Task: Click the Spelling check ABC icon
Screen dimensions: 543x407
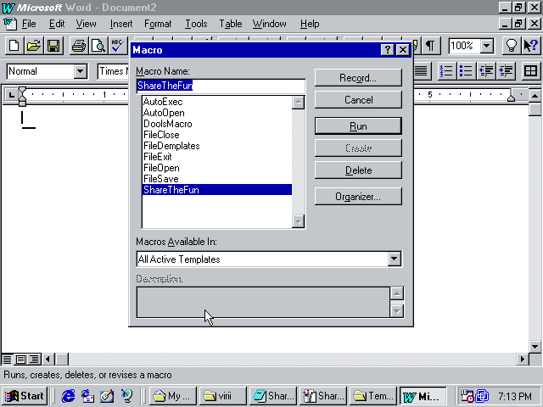Action: click(x=117, y=46)
